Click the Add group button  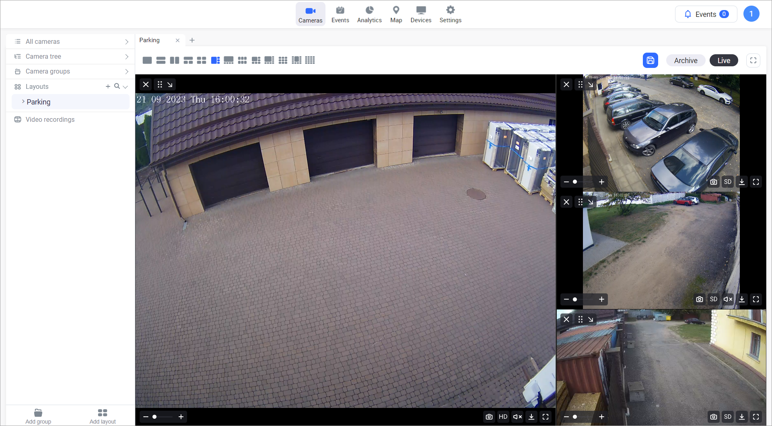click(x=38, y=416)
